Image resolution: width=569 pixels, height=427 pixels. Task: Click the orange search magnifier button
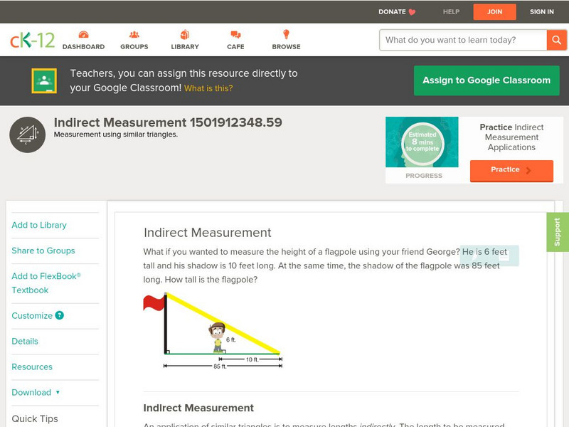coord(556,40)
